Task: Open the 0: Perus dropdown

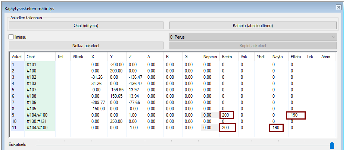Action: pos(253,37)
